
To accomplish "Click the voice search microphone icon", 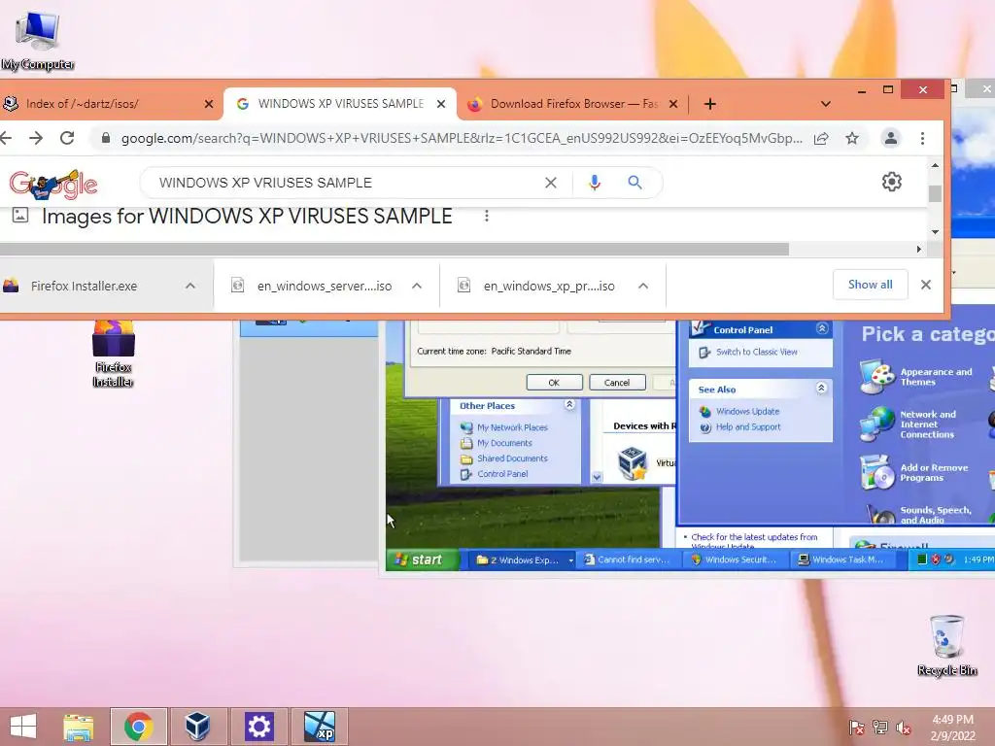I will click(x=594, y=183).
